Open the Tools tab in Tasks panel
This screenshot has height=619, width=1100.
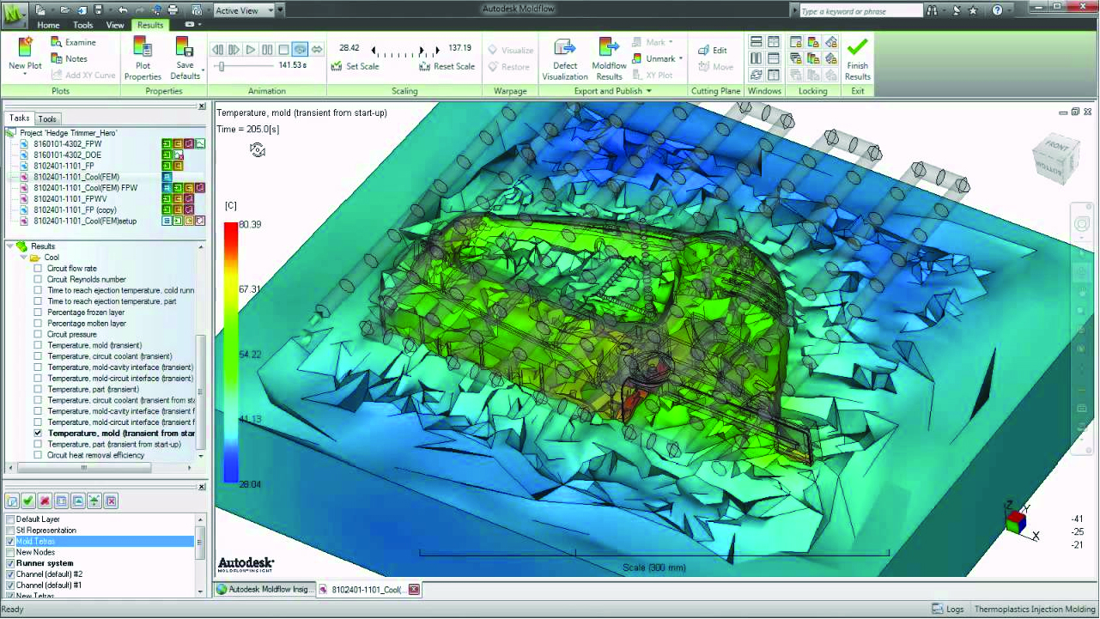[x=47, y=118]
